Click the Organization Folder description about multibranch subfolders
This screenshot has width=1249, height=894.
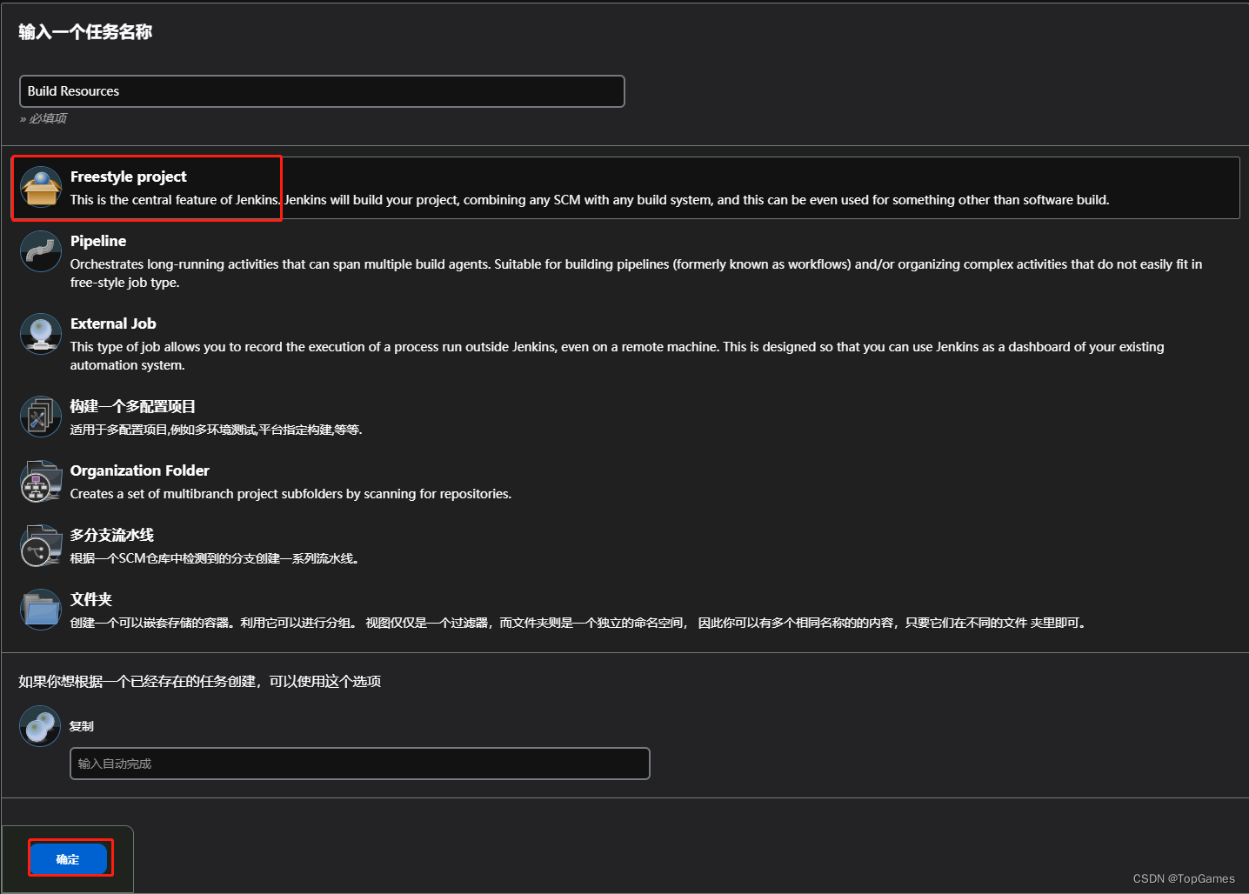point(291,494)
